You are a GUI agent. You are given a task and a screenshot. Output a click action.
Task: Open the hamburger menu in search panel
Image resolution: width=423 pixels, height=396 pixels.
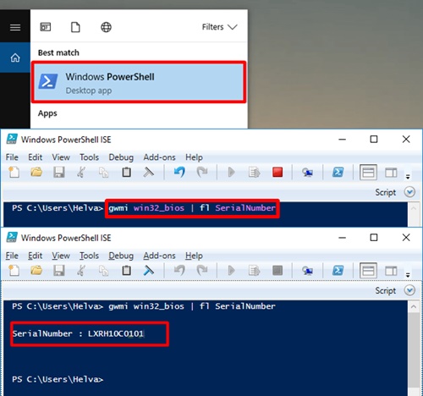tap(15, 27)
